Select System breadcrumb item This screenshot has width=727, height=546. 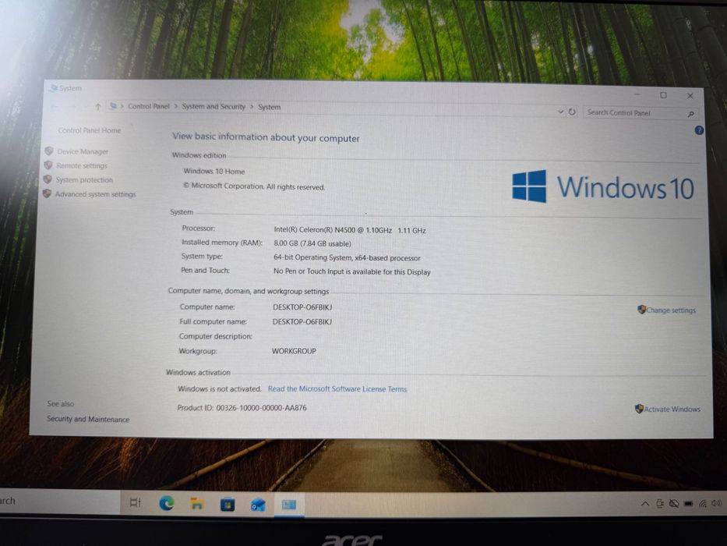[x=270, y=108]
